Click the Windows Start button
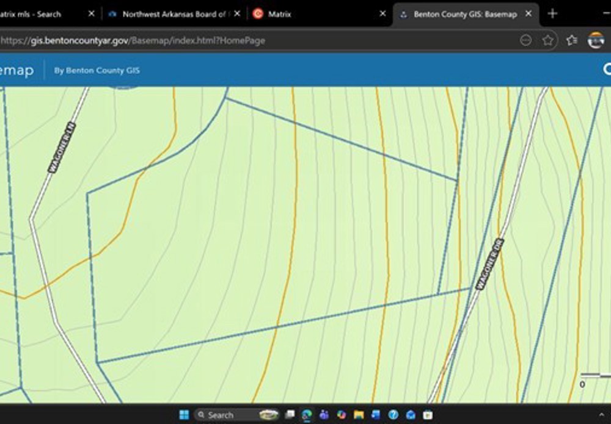This screenshot has width=611, height=424. click(x=184, y=415)
